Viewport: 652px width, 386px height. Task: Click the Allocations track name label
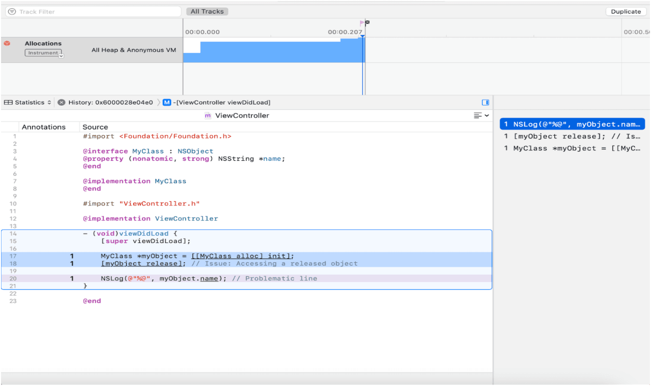point(43,44)
